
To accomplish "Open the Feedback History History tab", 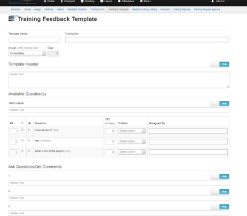I will [144, 10].
